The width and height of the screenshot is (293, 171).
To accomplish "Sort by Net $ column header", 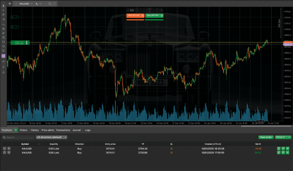I will pyautogui.click(x=258, y=144).
